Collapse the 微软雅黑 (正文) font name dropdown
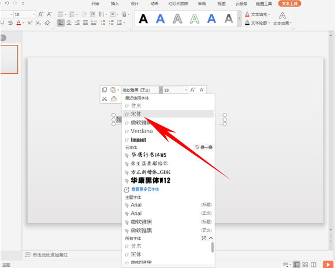Image resolution: width=335 pixels, height=268 pixels. pyautogui.click(x=161, y=90)
